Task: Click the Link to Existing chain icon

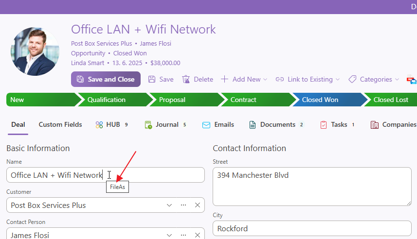Action: coord(280,79)
